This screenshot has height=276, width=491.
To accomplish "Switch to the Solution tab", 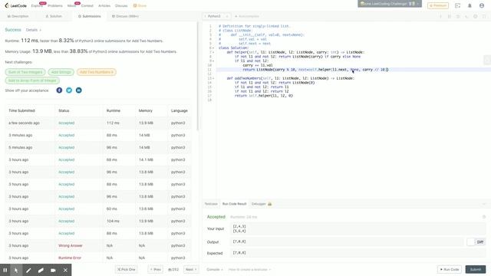I will click(x=54, y=16).
